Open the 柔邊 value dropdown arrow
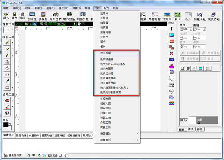The height and width of the screenshot is (160, 224). 204,29
